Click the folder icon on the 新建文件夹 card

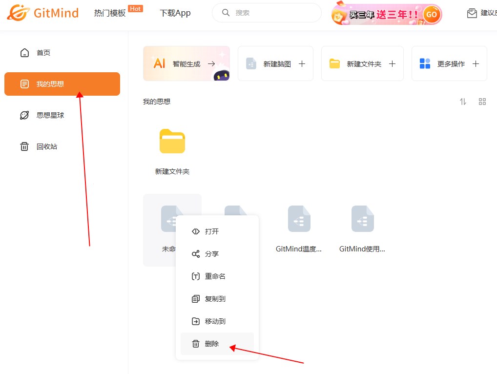point(334,63)
